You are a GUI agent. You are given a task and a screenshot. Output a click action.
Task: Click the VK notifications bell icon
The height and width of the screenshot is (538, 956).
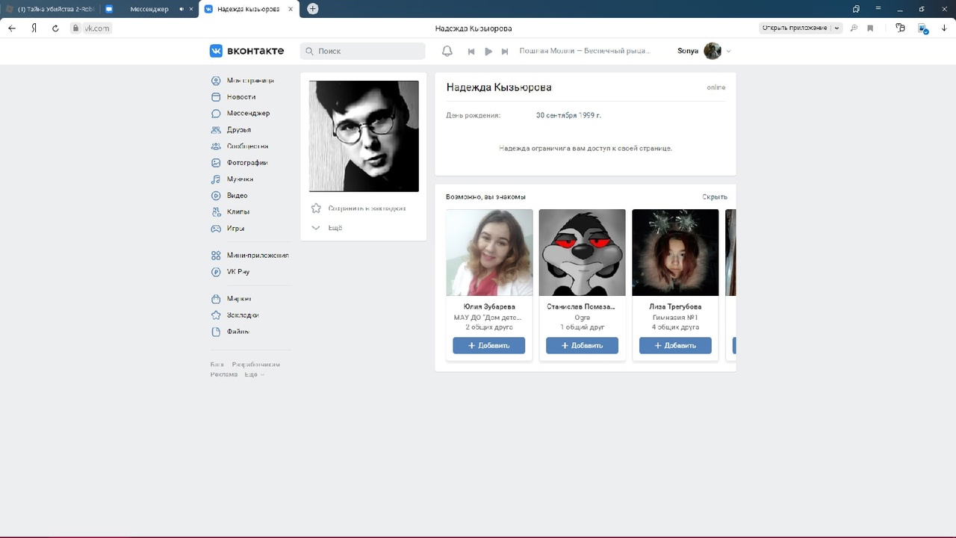click(447, 51)
